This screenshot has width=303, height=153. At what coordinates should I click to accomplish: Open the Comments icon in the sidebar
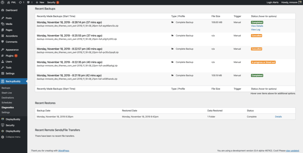point(3,42)
